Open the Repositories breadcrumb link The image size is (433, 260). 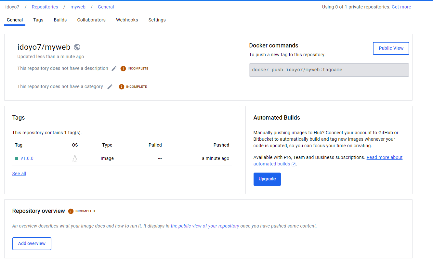(45, 7)
